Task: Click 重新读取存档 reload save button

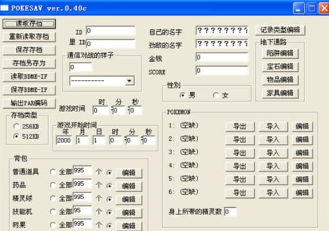Action: 29,37
